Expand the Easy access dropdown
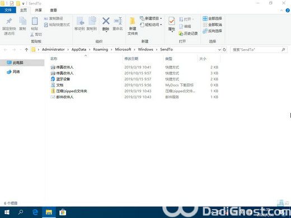The image size is (291, 218). coord(151,25)
